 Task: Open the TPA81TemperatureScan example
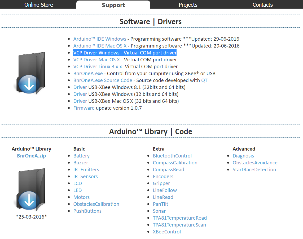pyautogui.click(x=179, y=225)
